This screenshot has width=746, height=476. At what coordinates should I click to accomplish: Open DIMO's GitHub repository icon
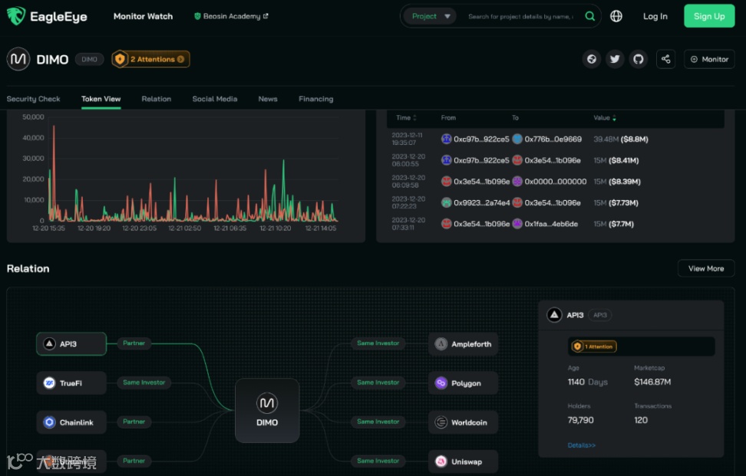click(638, 59)
